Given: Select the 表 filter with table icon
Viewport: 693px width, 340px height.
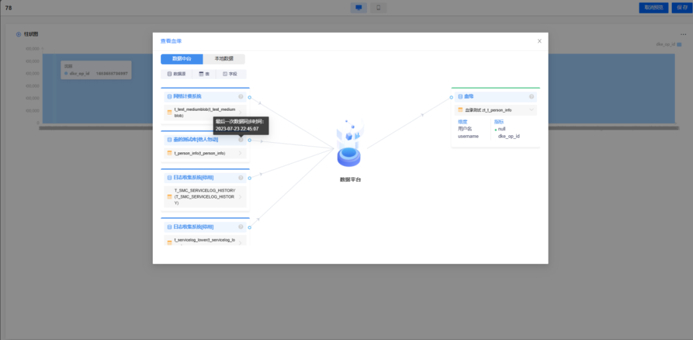Looking at the screenshot, I should 204,74.
